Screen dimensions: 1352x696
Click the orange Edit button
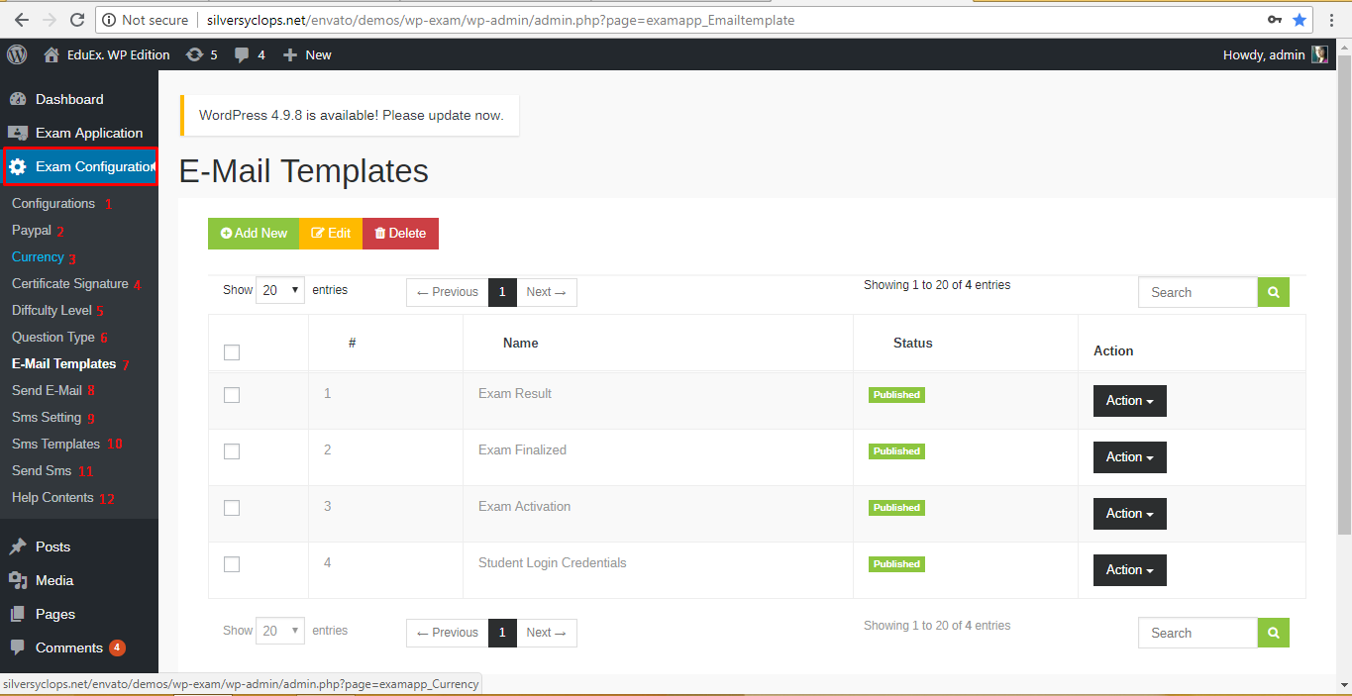331,234
